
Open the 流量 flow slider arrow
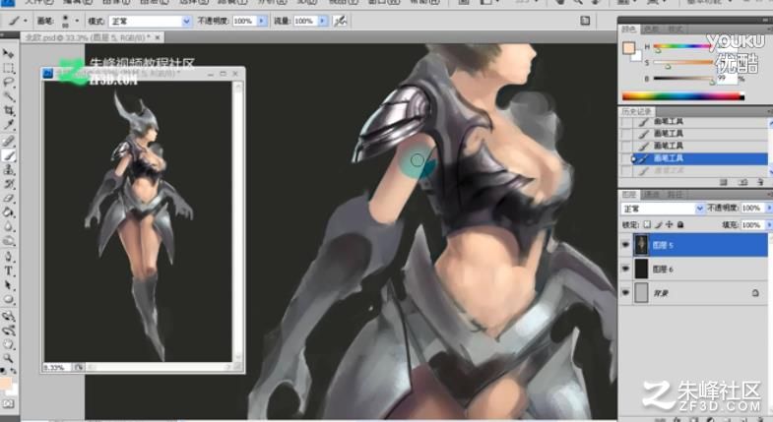(x=322, y=21)
